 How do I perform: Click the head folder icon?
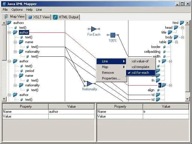tap(176, 27)
